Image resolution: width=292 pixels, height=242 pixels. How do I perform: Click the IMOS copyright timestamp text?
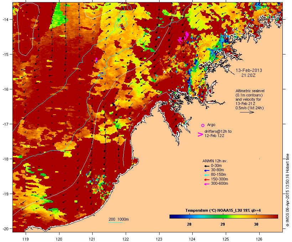[x=287, y=190]
